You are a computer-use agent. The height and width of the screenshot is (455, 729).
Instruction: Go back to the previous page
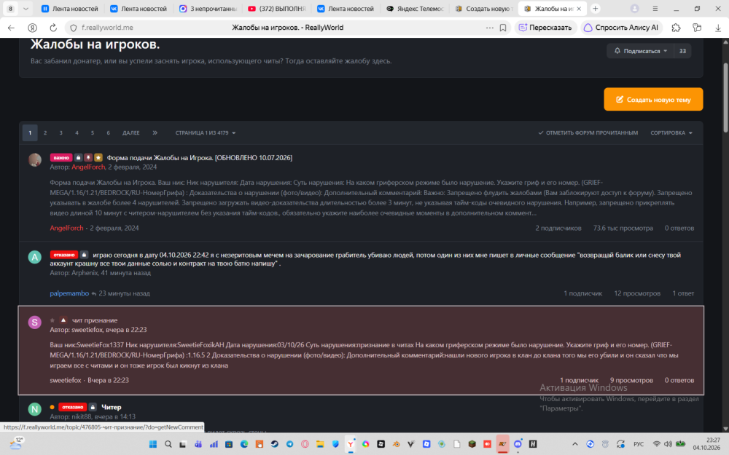tap(11, 28)
